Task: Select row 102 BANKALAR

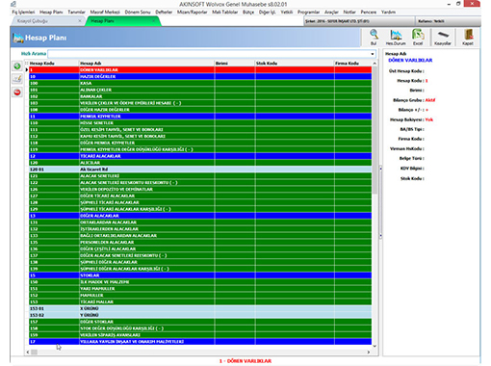Action: (200, 96)
